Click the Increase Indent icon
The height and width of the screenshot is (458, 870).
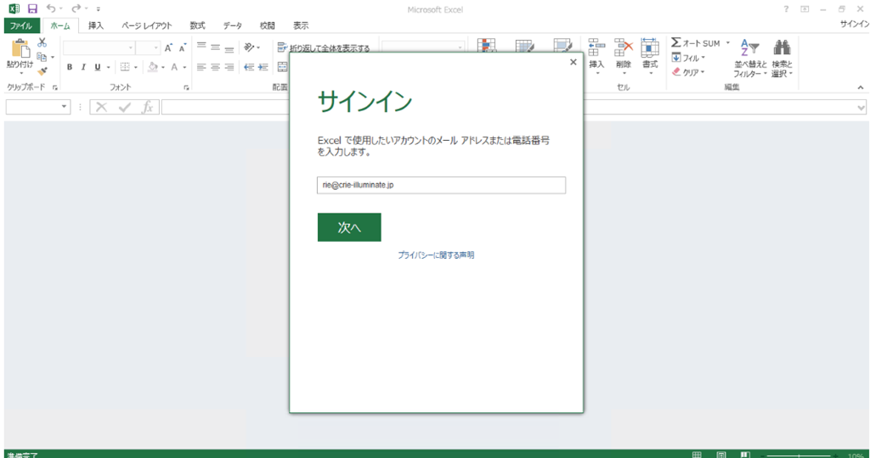pyautogui.click(x=263, y=67)
